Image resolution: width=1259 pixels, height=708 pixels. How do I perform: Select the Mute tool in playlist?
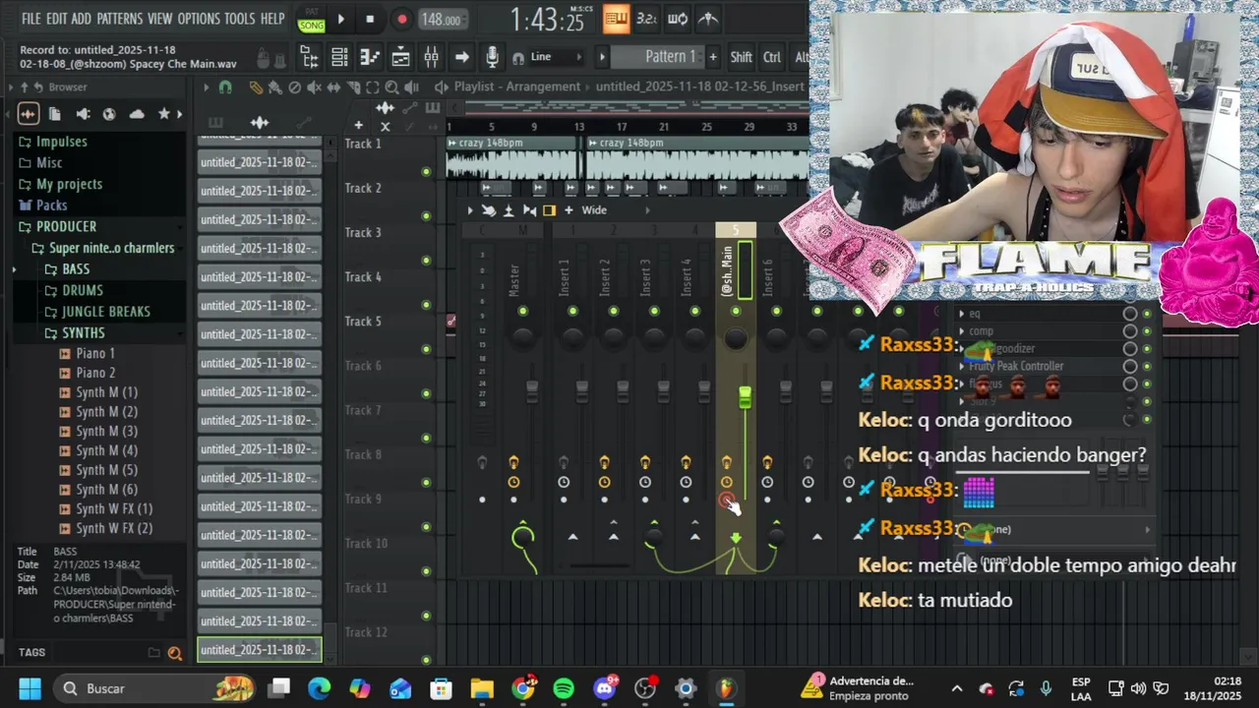(x=314, y=87)
